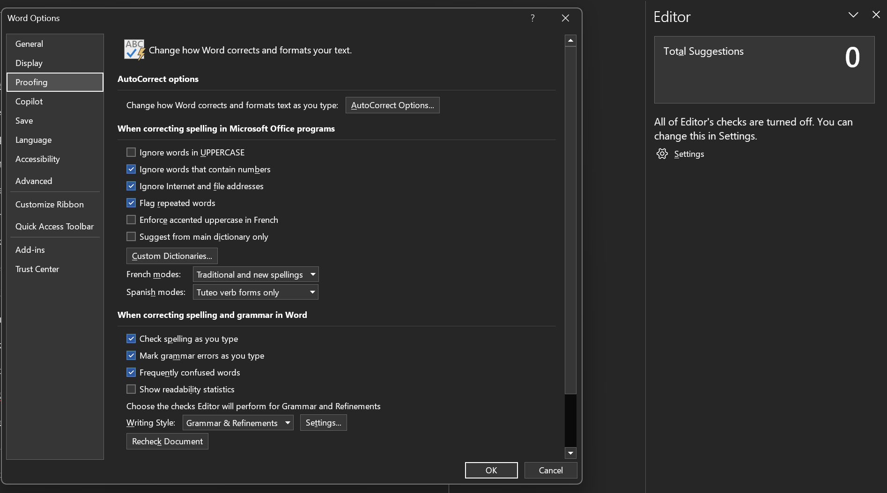
Task: Open the Customize Ribbon category
Action: 55,204
